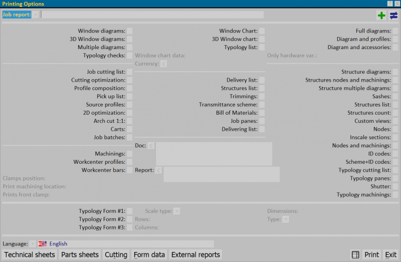The height and width of the screenshot is (262, 401).
Task: Toggle the Cutting optimization checkbox
Action: click(x=130, y=80)
